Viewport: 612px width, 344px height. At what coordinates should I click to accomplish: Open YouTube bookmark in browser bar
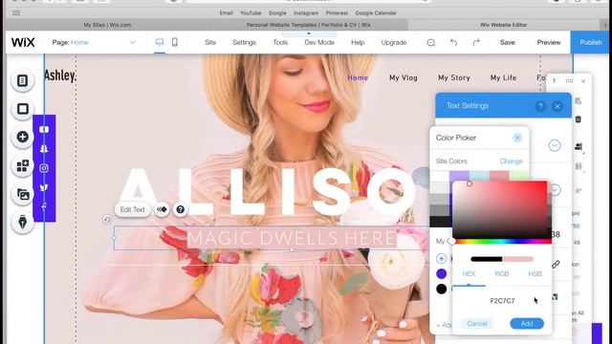click(x=251, y=12)
